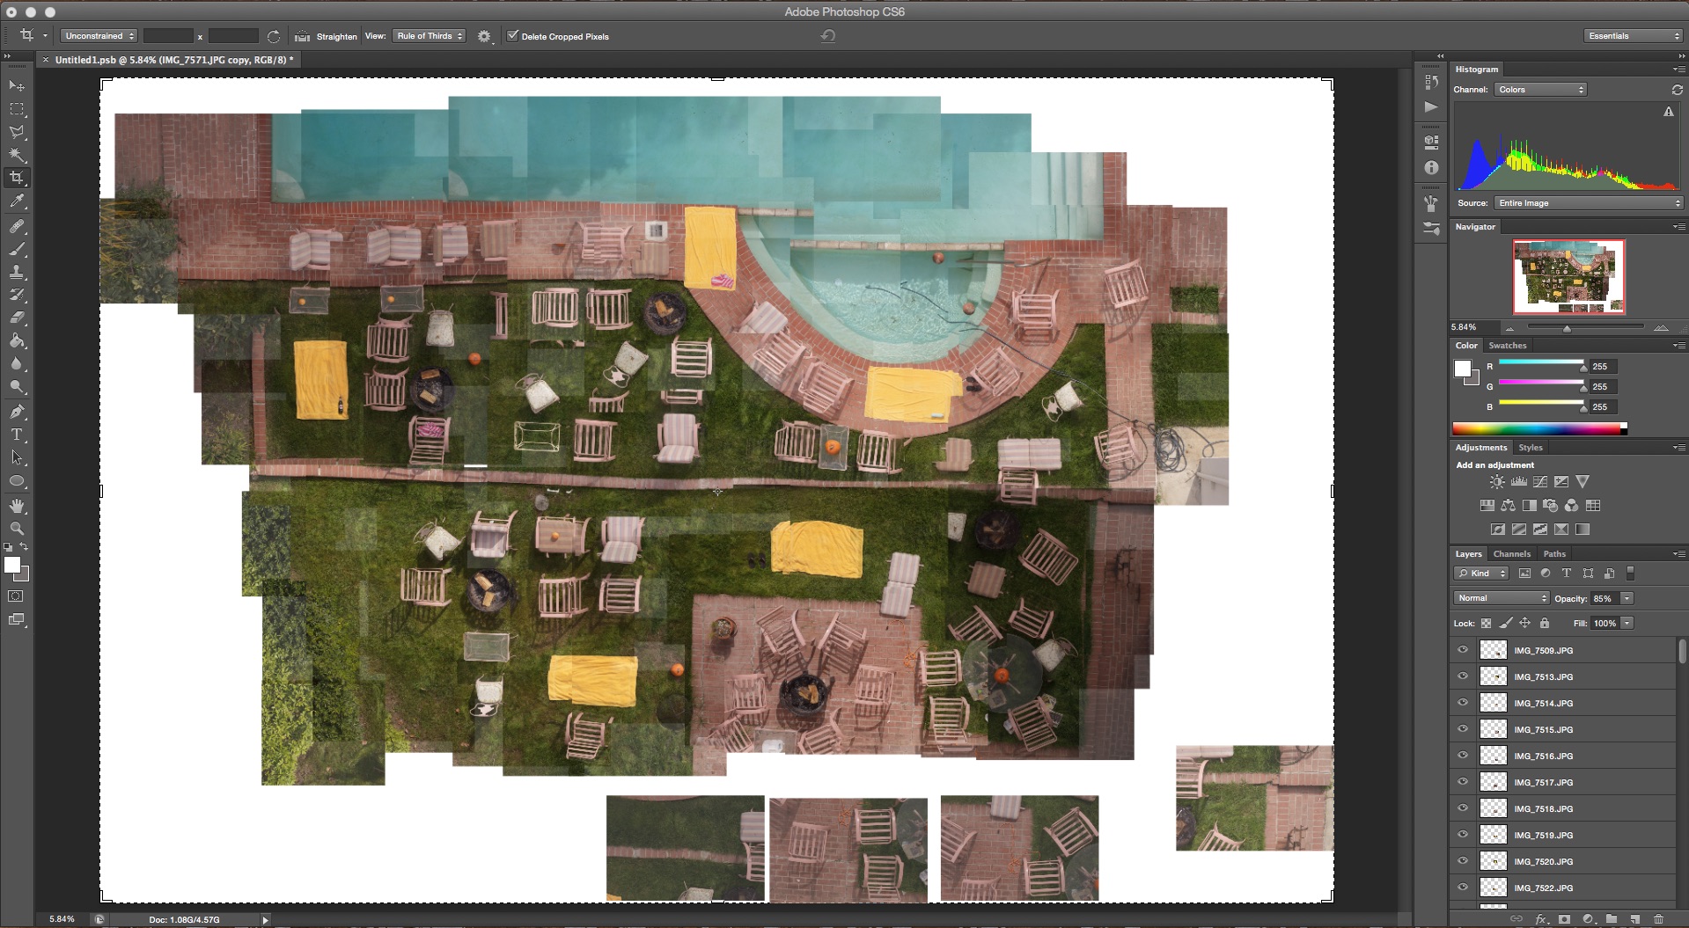Image resolution: width=1689 pixels, height=928 pixels.
Task: Add a Brightness/Contrast adjustment
Action: tap(1496, 482)
